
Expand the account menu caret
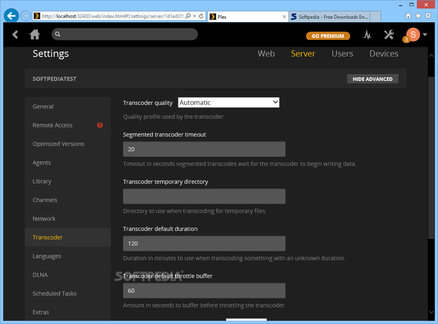(x=425, y=35)
